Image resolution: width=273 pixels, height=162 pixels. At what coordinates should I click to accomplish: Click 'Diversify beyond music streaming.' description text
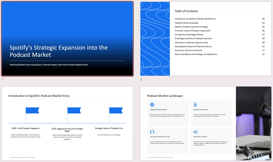coord(109,135)
